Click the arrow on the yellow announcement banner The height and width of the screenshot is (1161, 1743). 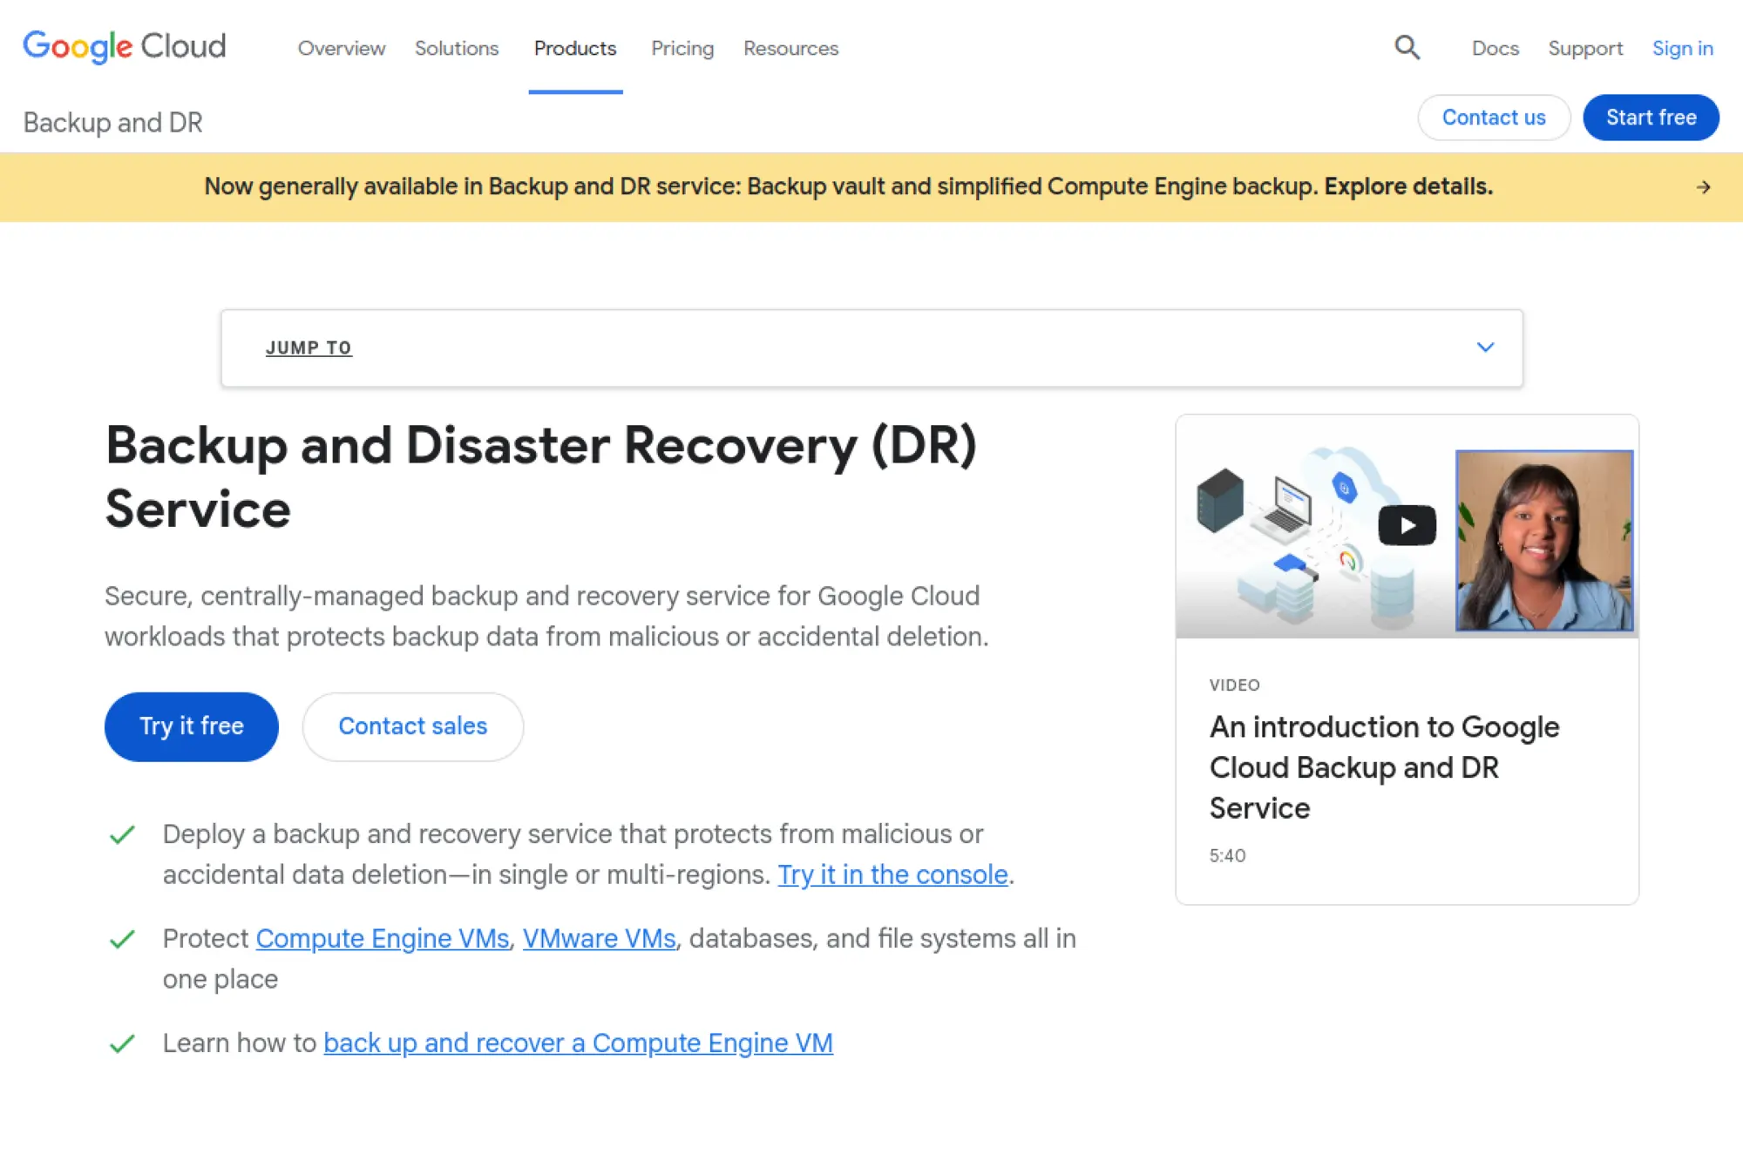coord(1704,186)
